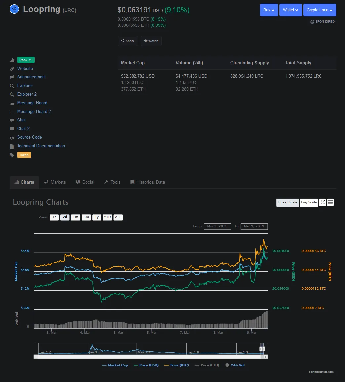Click the rank bar-chart icon beside Rank 79

(12, 60)
